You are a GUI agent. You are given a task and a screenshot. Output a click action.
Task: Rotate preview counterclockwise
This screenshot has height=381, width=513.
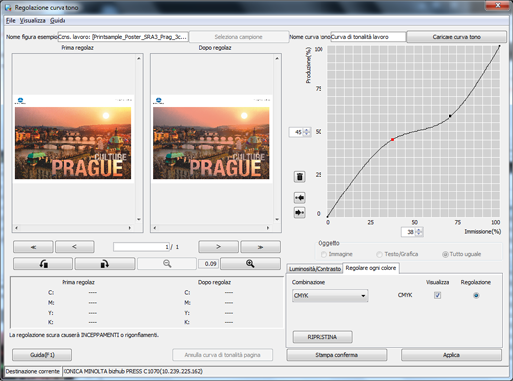click(43, 264)
